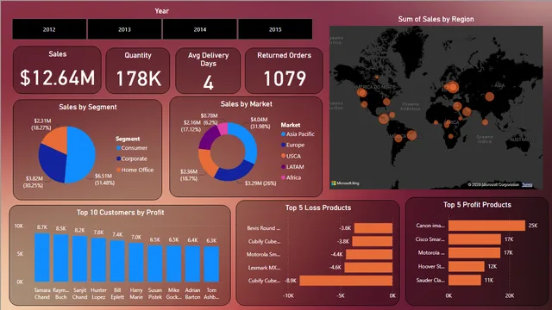Select the Avg Delivery Days card
This screenshot has height=310, width=552.
click(x=208, y=71)
